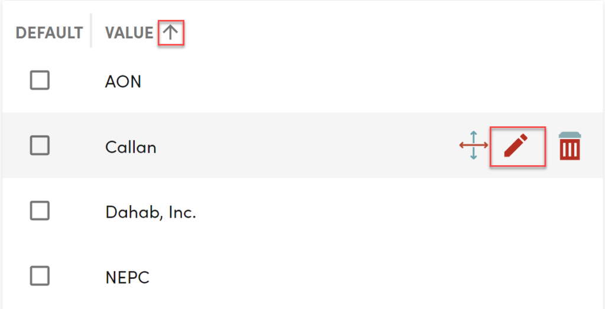Select the AON value text
Screen dimensions: 605x309
(x=123, y=82)
